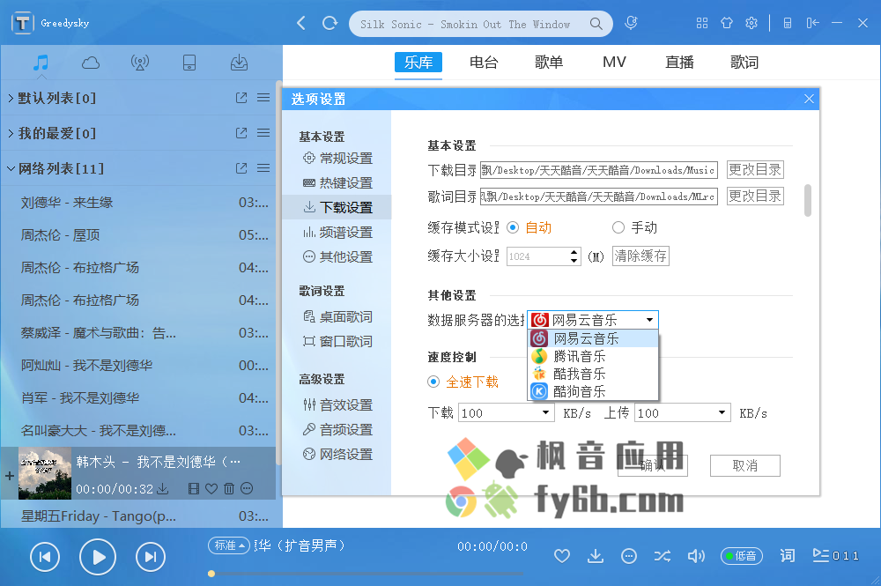Screen dimensions: 881x586
Task: Select 全速下载 radio option
Action: (x=433, y=382)
